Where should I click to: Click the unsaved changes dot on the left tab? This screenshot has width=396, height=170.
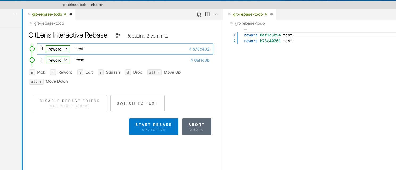coord(70,14)
